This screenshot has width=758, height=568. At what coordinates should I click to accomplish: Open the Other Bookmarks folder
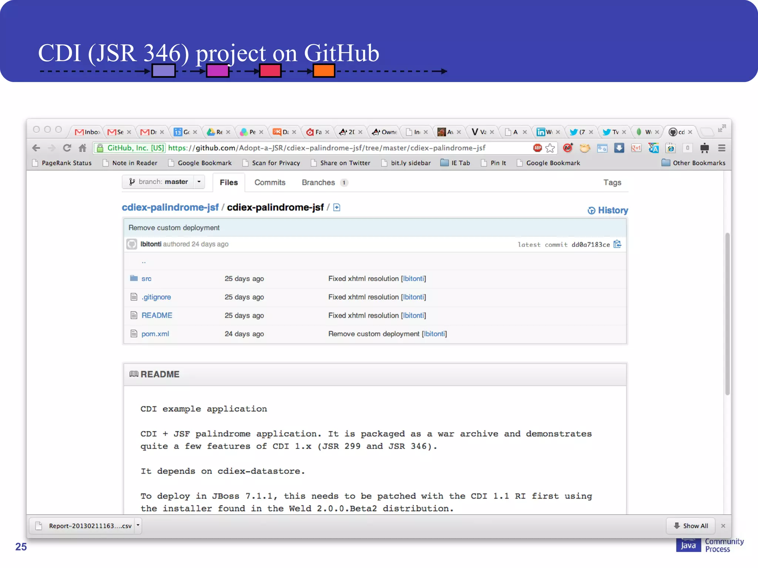694,163
